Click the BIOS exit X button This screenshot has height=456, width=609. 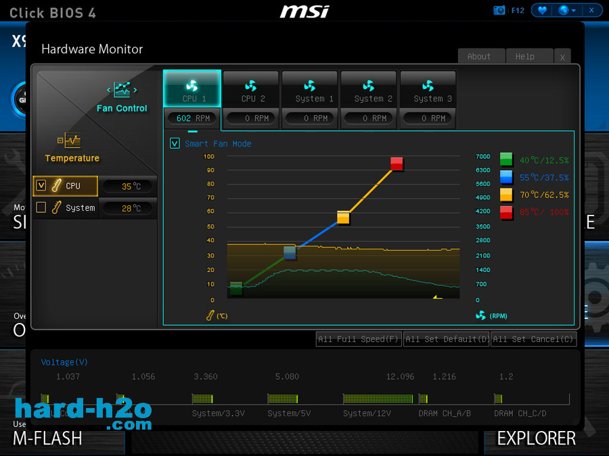(x=591, y=10)
